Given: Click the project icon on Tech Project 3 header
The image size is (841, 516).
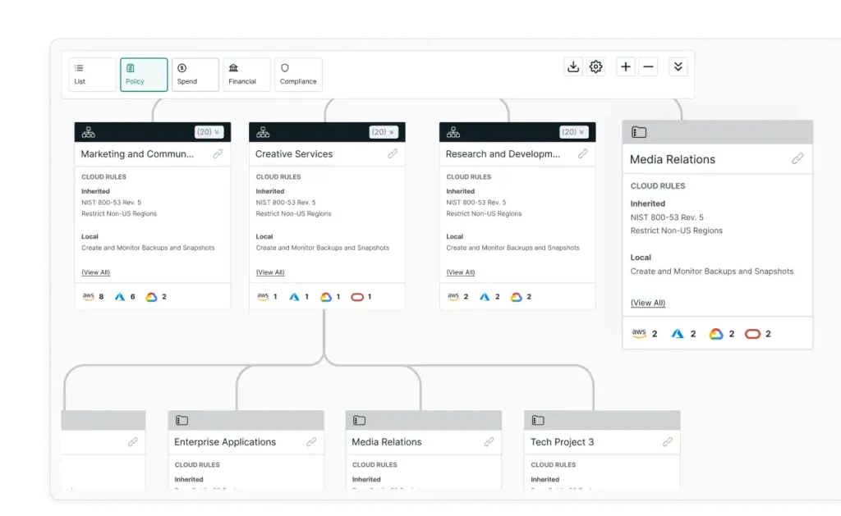Looking at the screenshot, I should tap(538, 421).
